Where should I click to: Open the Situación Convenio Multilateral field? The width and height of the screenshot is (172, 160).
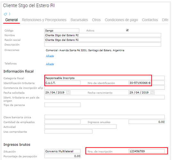click(62, 151)
